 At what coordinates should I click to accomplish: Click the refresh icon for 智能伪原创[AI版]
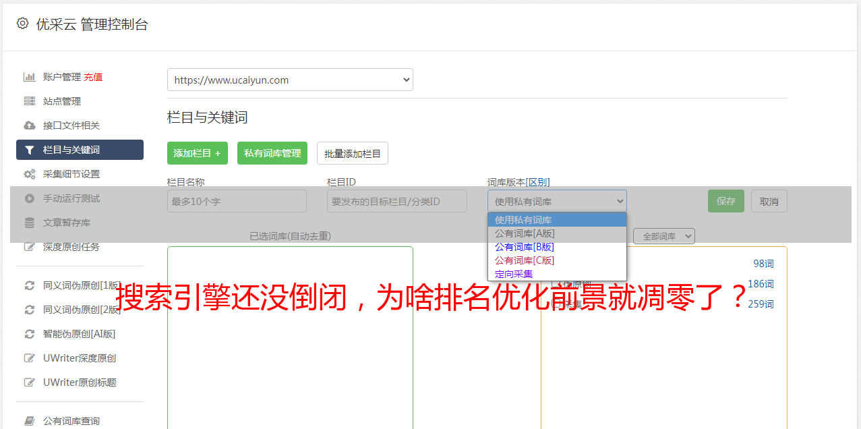[30, 334]
